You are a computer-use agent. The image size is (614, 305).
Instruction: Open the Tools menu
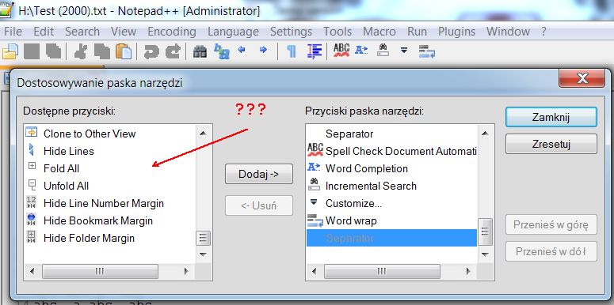tap(338, 32)
